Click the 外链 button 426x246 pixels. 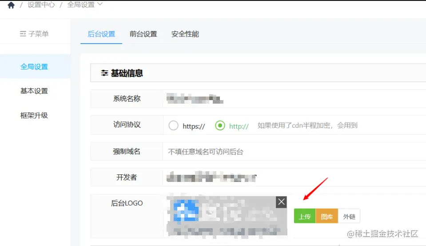point(349,216)
